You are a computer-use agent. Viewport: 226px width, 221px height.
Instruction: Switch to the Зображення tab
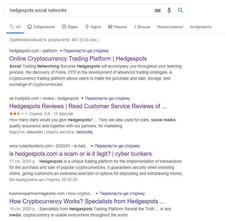tap(41, 27)
